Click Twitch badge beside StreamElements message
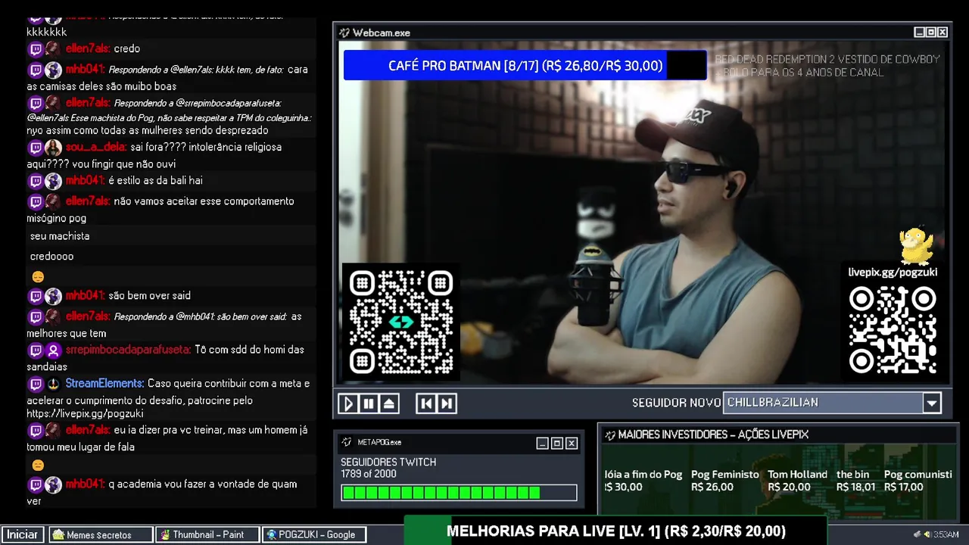Viewport: 969px width, 545px height. pos(36,384)
